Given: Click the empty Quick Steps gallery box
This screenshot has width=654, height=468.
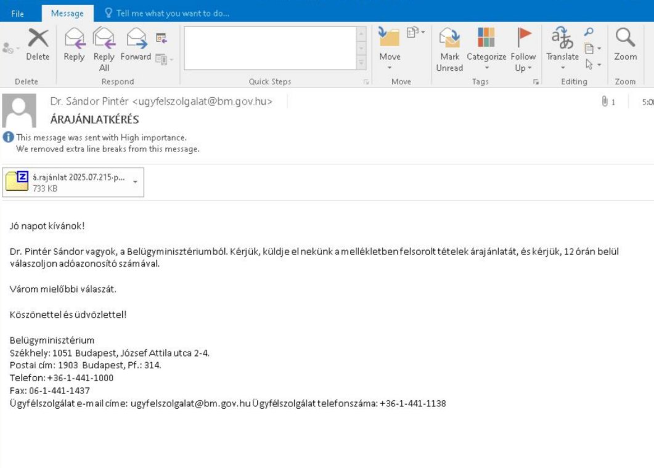Looking at the screenshot, I should tap(270, 49).
